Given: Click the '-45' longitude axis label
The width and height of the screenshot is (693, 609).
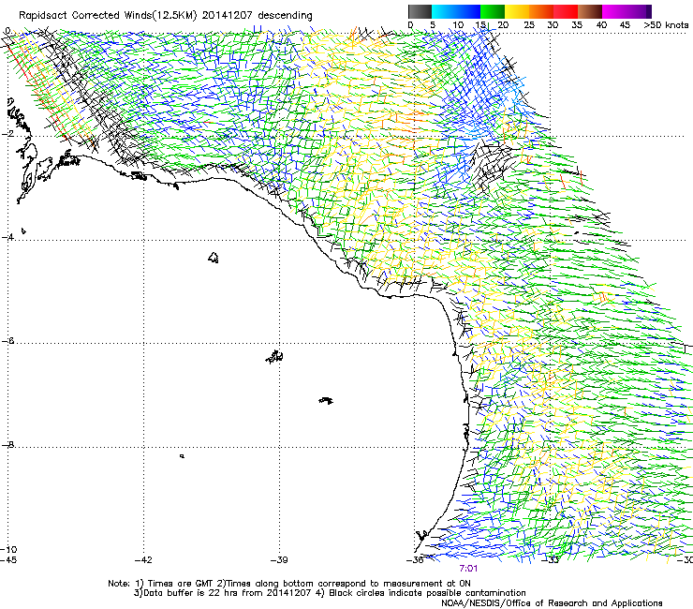Looking at the screenshot, I should [x=8, y=560].
